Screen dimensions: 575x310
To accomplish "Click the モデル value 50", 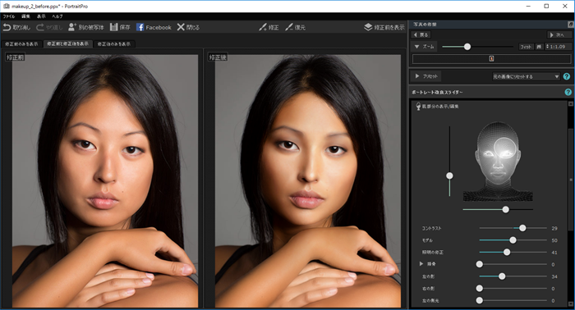I will click(554, 240).
